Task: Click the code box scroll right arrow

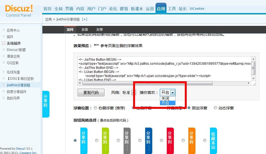Action: pos(249,83)
